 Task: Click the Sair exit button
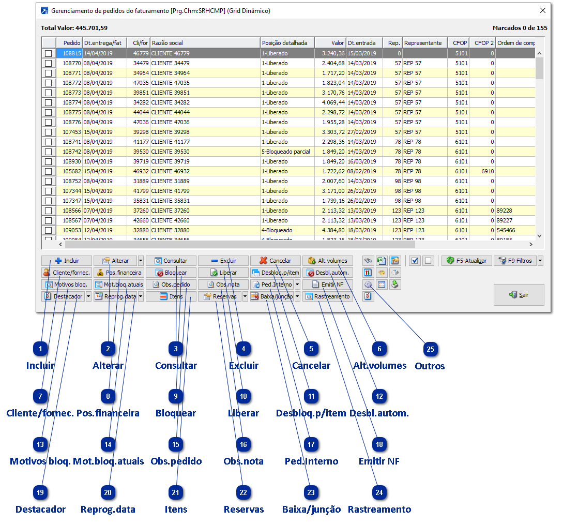(519, 294)
